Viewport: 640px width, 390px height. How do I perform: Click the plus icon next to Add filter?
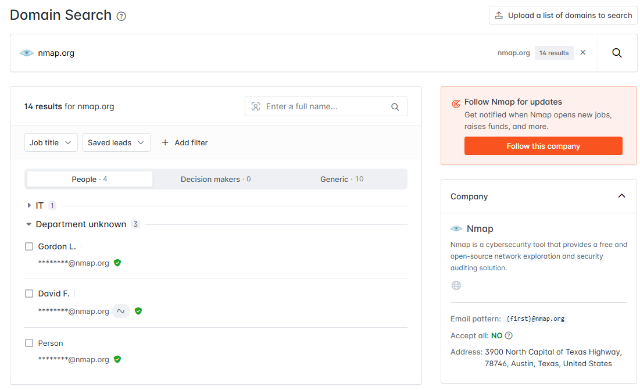pyautogui.click(x=165, y=142)
